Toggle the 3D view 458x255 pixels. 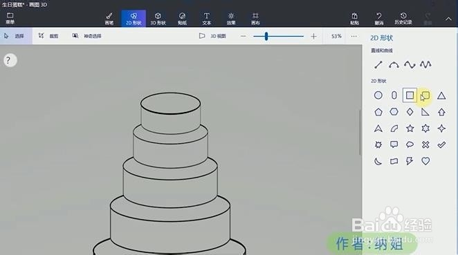[212, 36]
